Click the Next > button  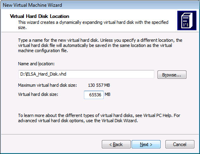146,144
